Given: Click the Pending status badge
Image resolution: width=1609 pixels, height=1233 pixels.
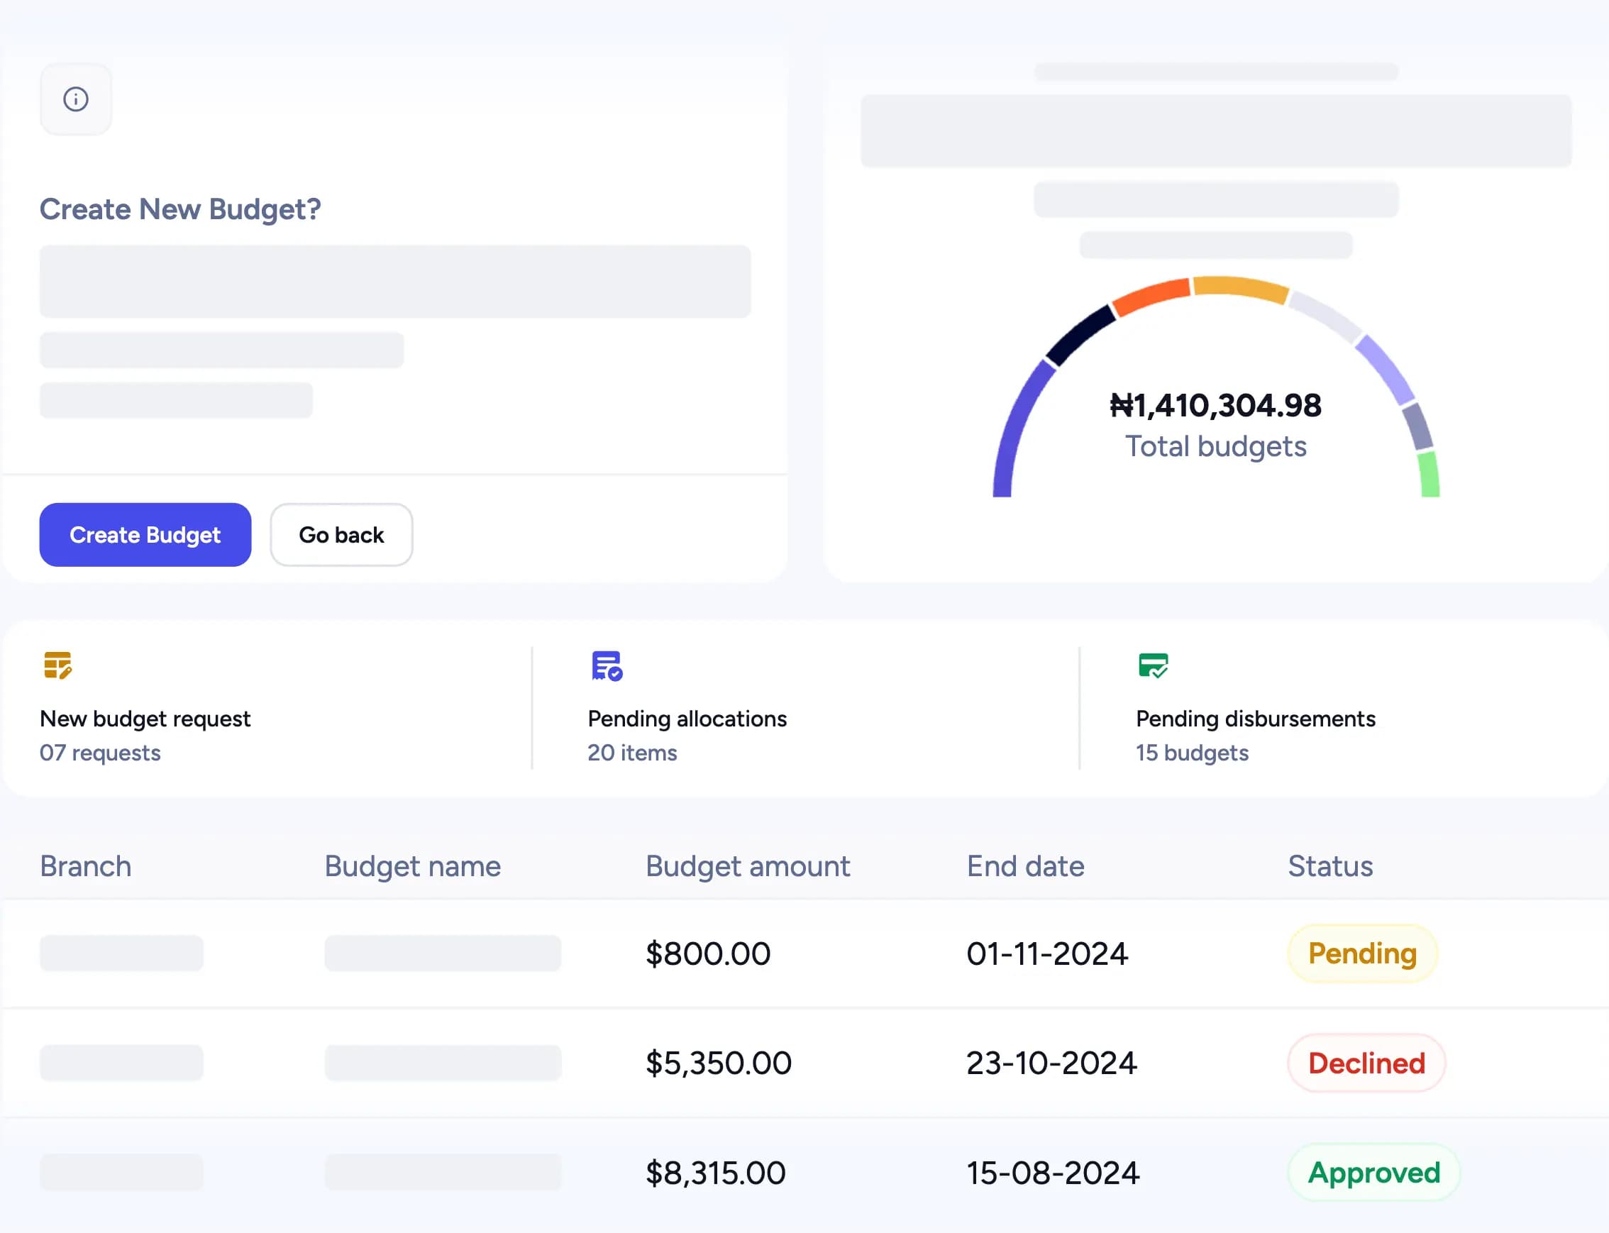Looking at the screenshot, I should pyautogui.click(x=1361, y=953).
